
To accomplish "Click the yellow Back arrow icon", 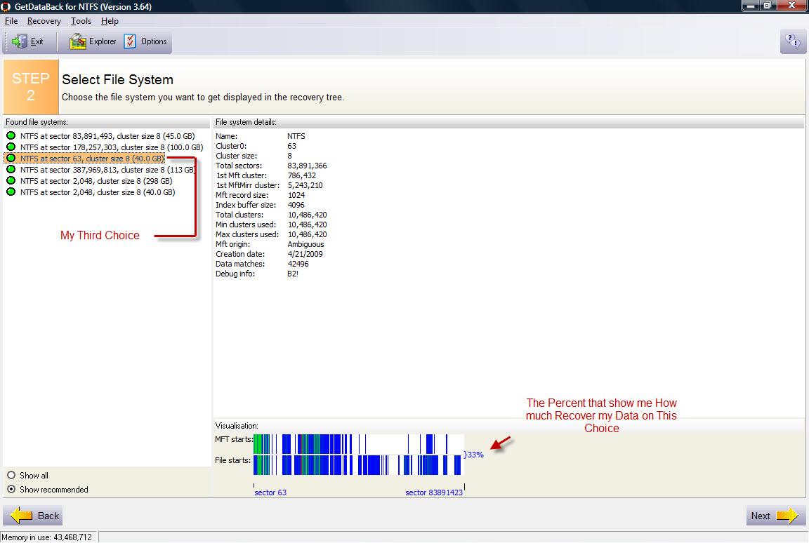I will (22, 515).
